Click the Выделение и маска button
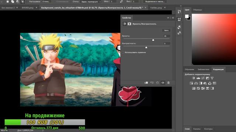 (x=155, y=1)
